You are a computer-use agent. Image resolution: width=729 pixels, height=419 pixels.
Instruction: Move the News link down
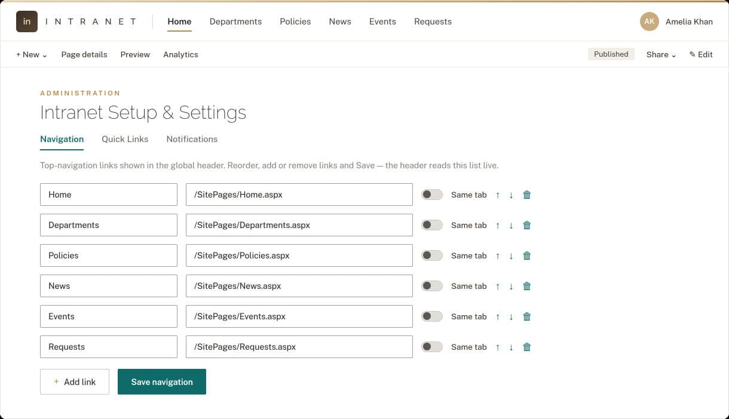coord(511,286)
